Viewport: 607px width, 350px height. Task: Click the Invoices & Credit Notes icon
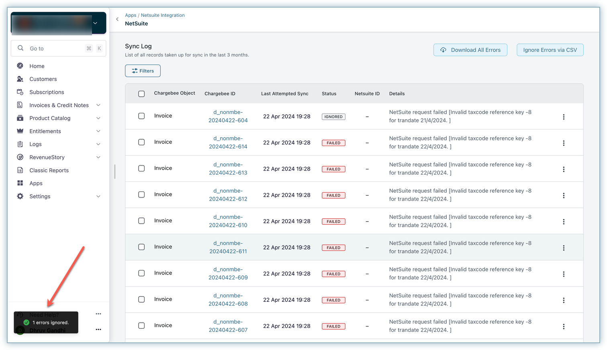click(20, 105)
